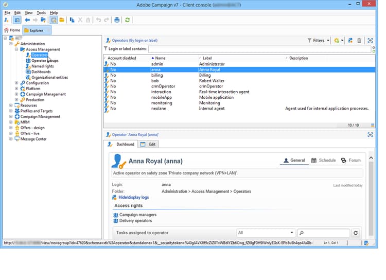Expand the MRM tree node
The height and width of the screenshot is (280, 386).
coord(11,122)
